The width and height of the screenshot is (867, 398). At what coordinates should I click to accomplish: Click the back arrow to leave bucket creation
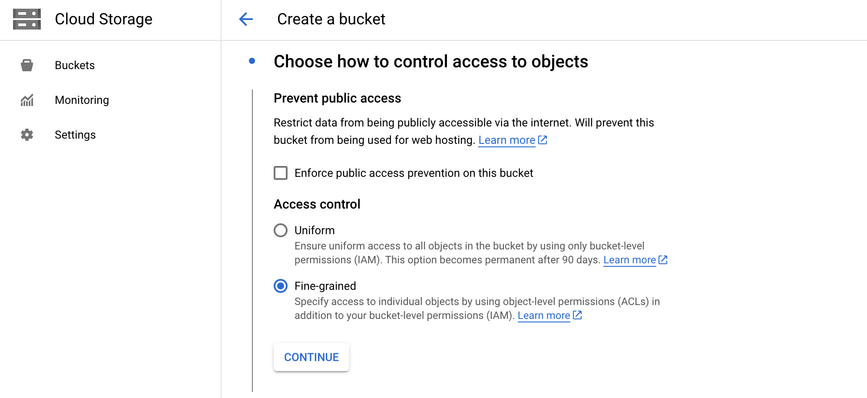pyautogui.click(x=246, y=19)
